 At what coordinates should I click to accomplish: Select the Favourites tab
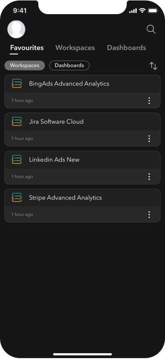click(27, 48)
